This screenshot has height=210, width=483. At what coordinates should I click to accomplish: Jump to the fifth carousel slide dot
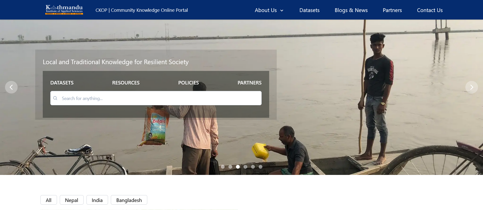253,167
